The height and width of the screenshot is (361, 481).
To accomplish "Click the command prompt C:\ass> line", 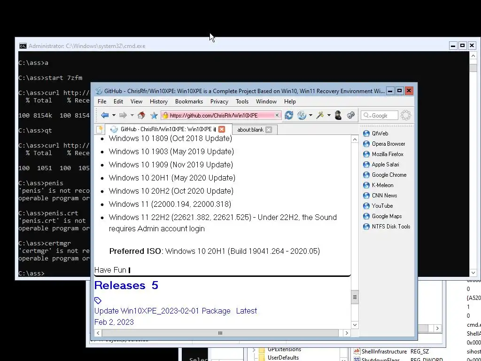I will point(31,273).
